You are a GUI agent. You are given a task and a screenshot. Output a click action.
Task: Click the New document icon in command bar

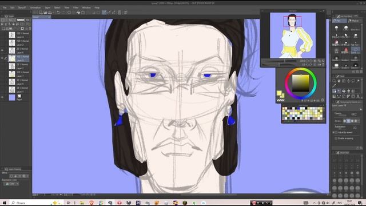coord(41,13)
